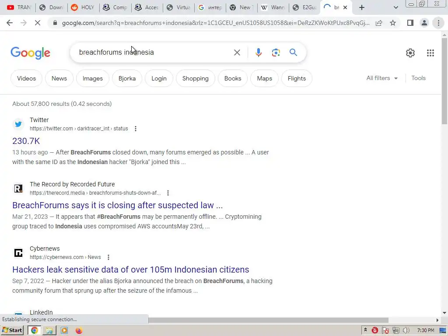
Task: Open Google quick settings gear
Action: 410,53
